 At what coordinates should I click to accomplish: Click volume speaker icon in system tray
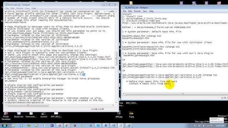195,126
